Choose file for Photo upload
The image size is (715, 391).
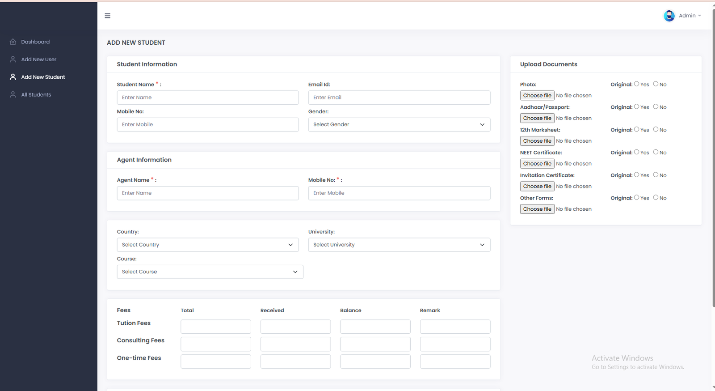point(537,95)
